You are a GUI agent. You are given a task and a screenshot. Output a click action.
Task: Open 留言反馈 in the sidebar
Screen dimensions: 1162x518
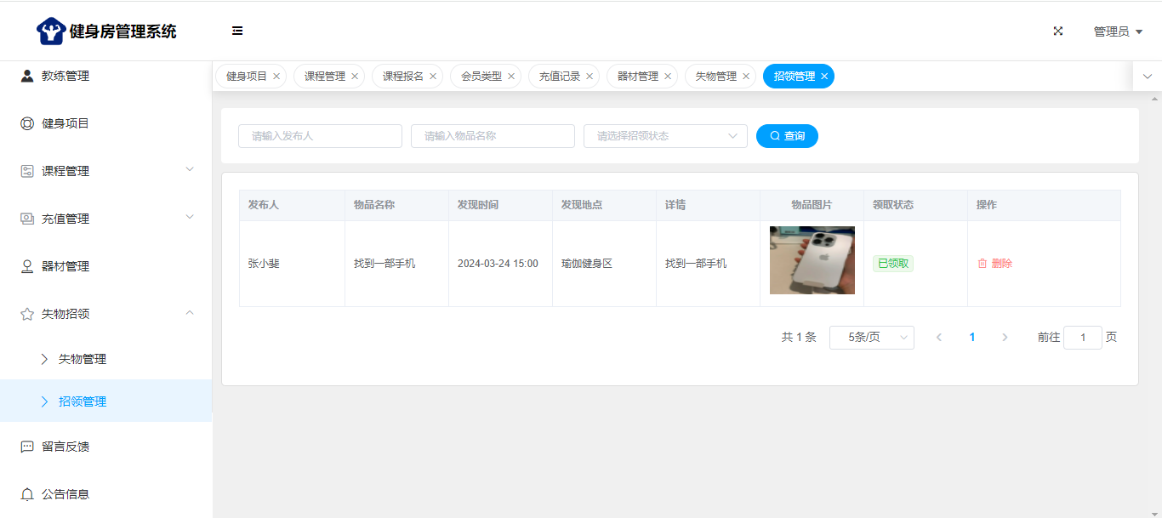(66, 447)
